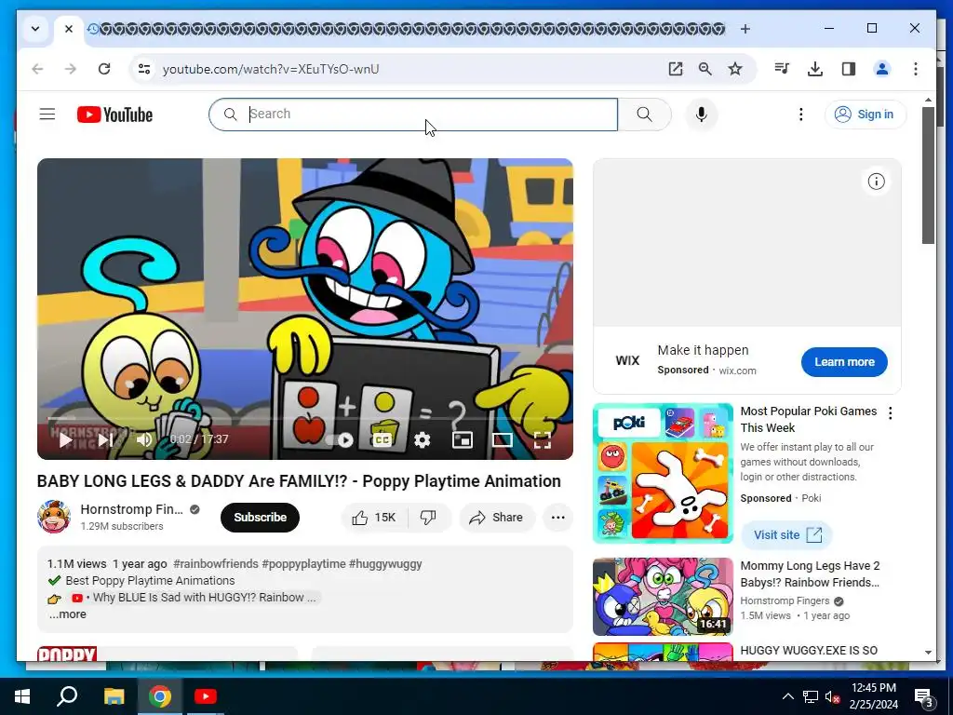Open Windows notification center
The height and width of the screenshot is (715, 953).
924,696
